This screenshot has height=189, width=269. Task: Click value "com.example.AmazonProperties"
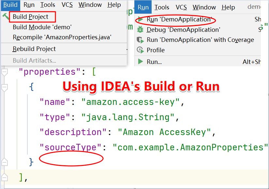click(x=190, y=147)
